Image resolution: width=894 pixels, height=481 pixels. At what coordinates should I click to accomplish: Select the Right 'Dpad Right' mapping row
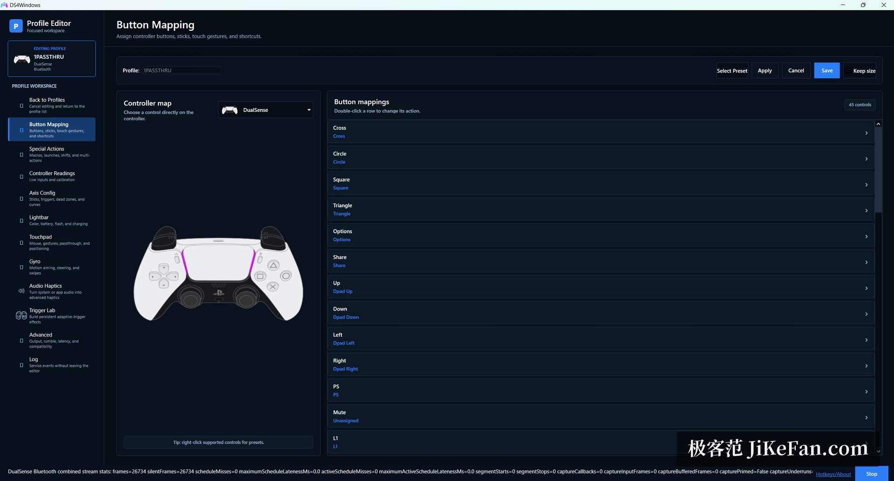pyautogui.click(x=601, y=365)
